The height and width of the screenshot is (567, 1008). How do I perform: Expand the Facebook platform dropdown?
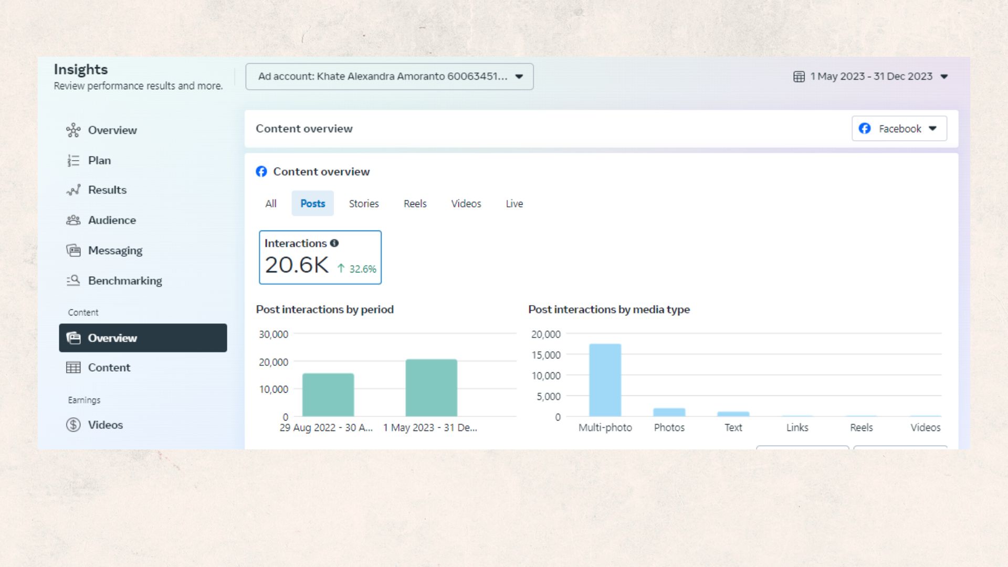899,129
